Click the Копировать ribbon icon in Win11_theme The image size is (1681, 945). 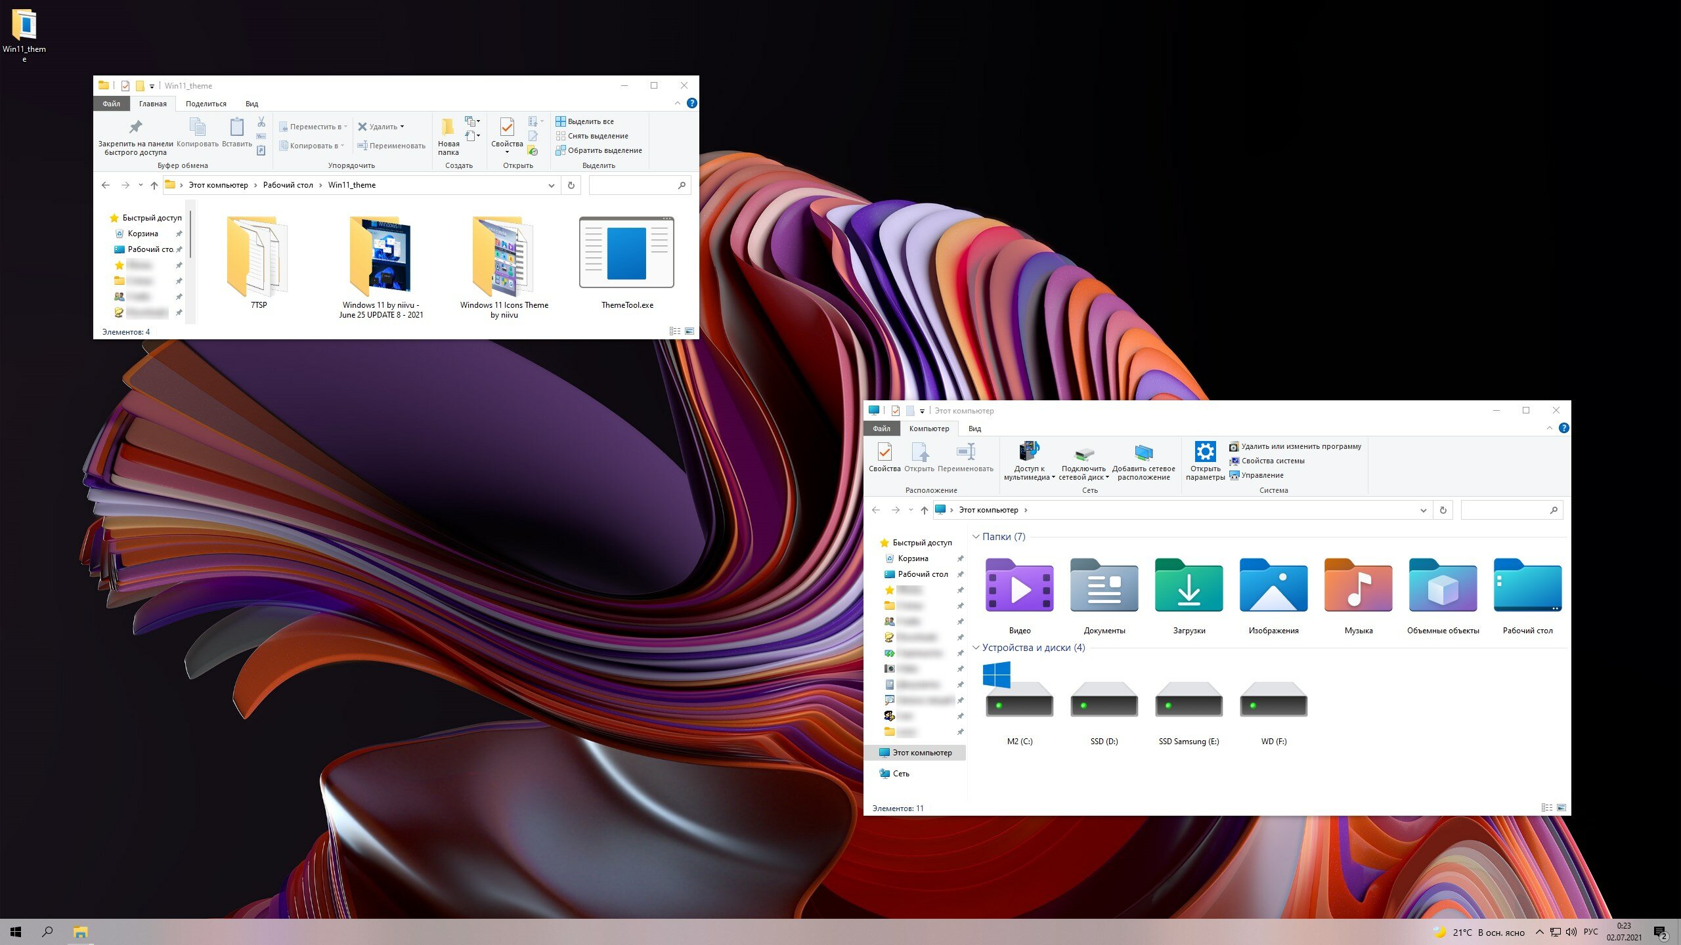point(197,127)
